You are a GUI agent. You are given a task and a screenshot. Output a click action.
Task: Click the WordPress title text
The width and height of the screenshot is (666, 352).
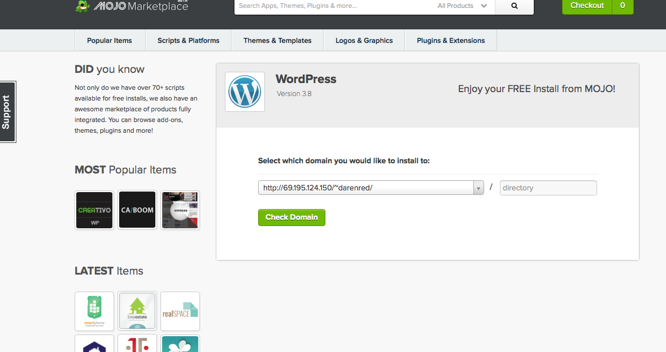coord(306,79)
